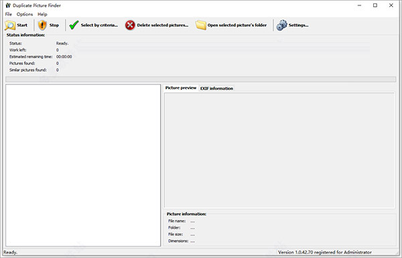This screenshot has height=258, width=402.
Task: Click the Stop button label
Action: click(54, 25)
